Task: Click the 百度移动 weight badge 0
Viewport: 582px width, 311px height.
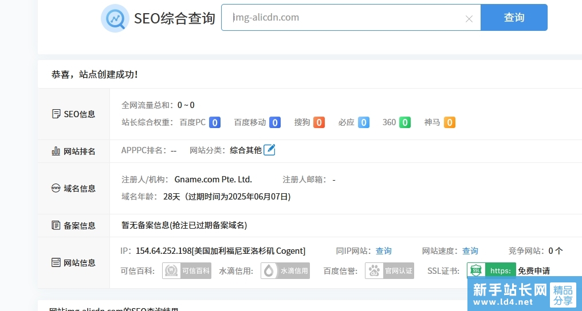Action: point(274,122)
